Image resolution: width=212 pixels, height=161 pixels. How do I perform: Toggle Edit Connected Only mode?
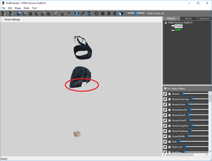click(x=83, y=13)
